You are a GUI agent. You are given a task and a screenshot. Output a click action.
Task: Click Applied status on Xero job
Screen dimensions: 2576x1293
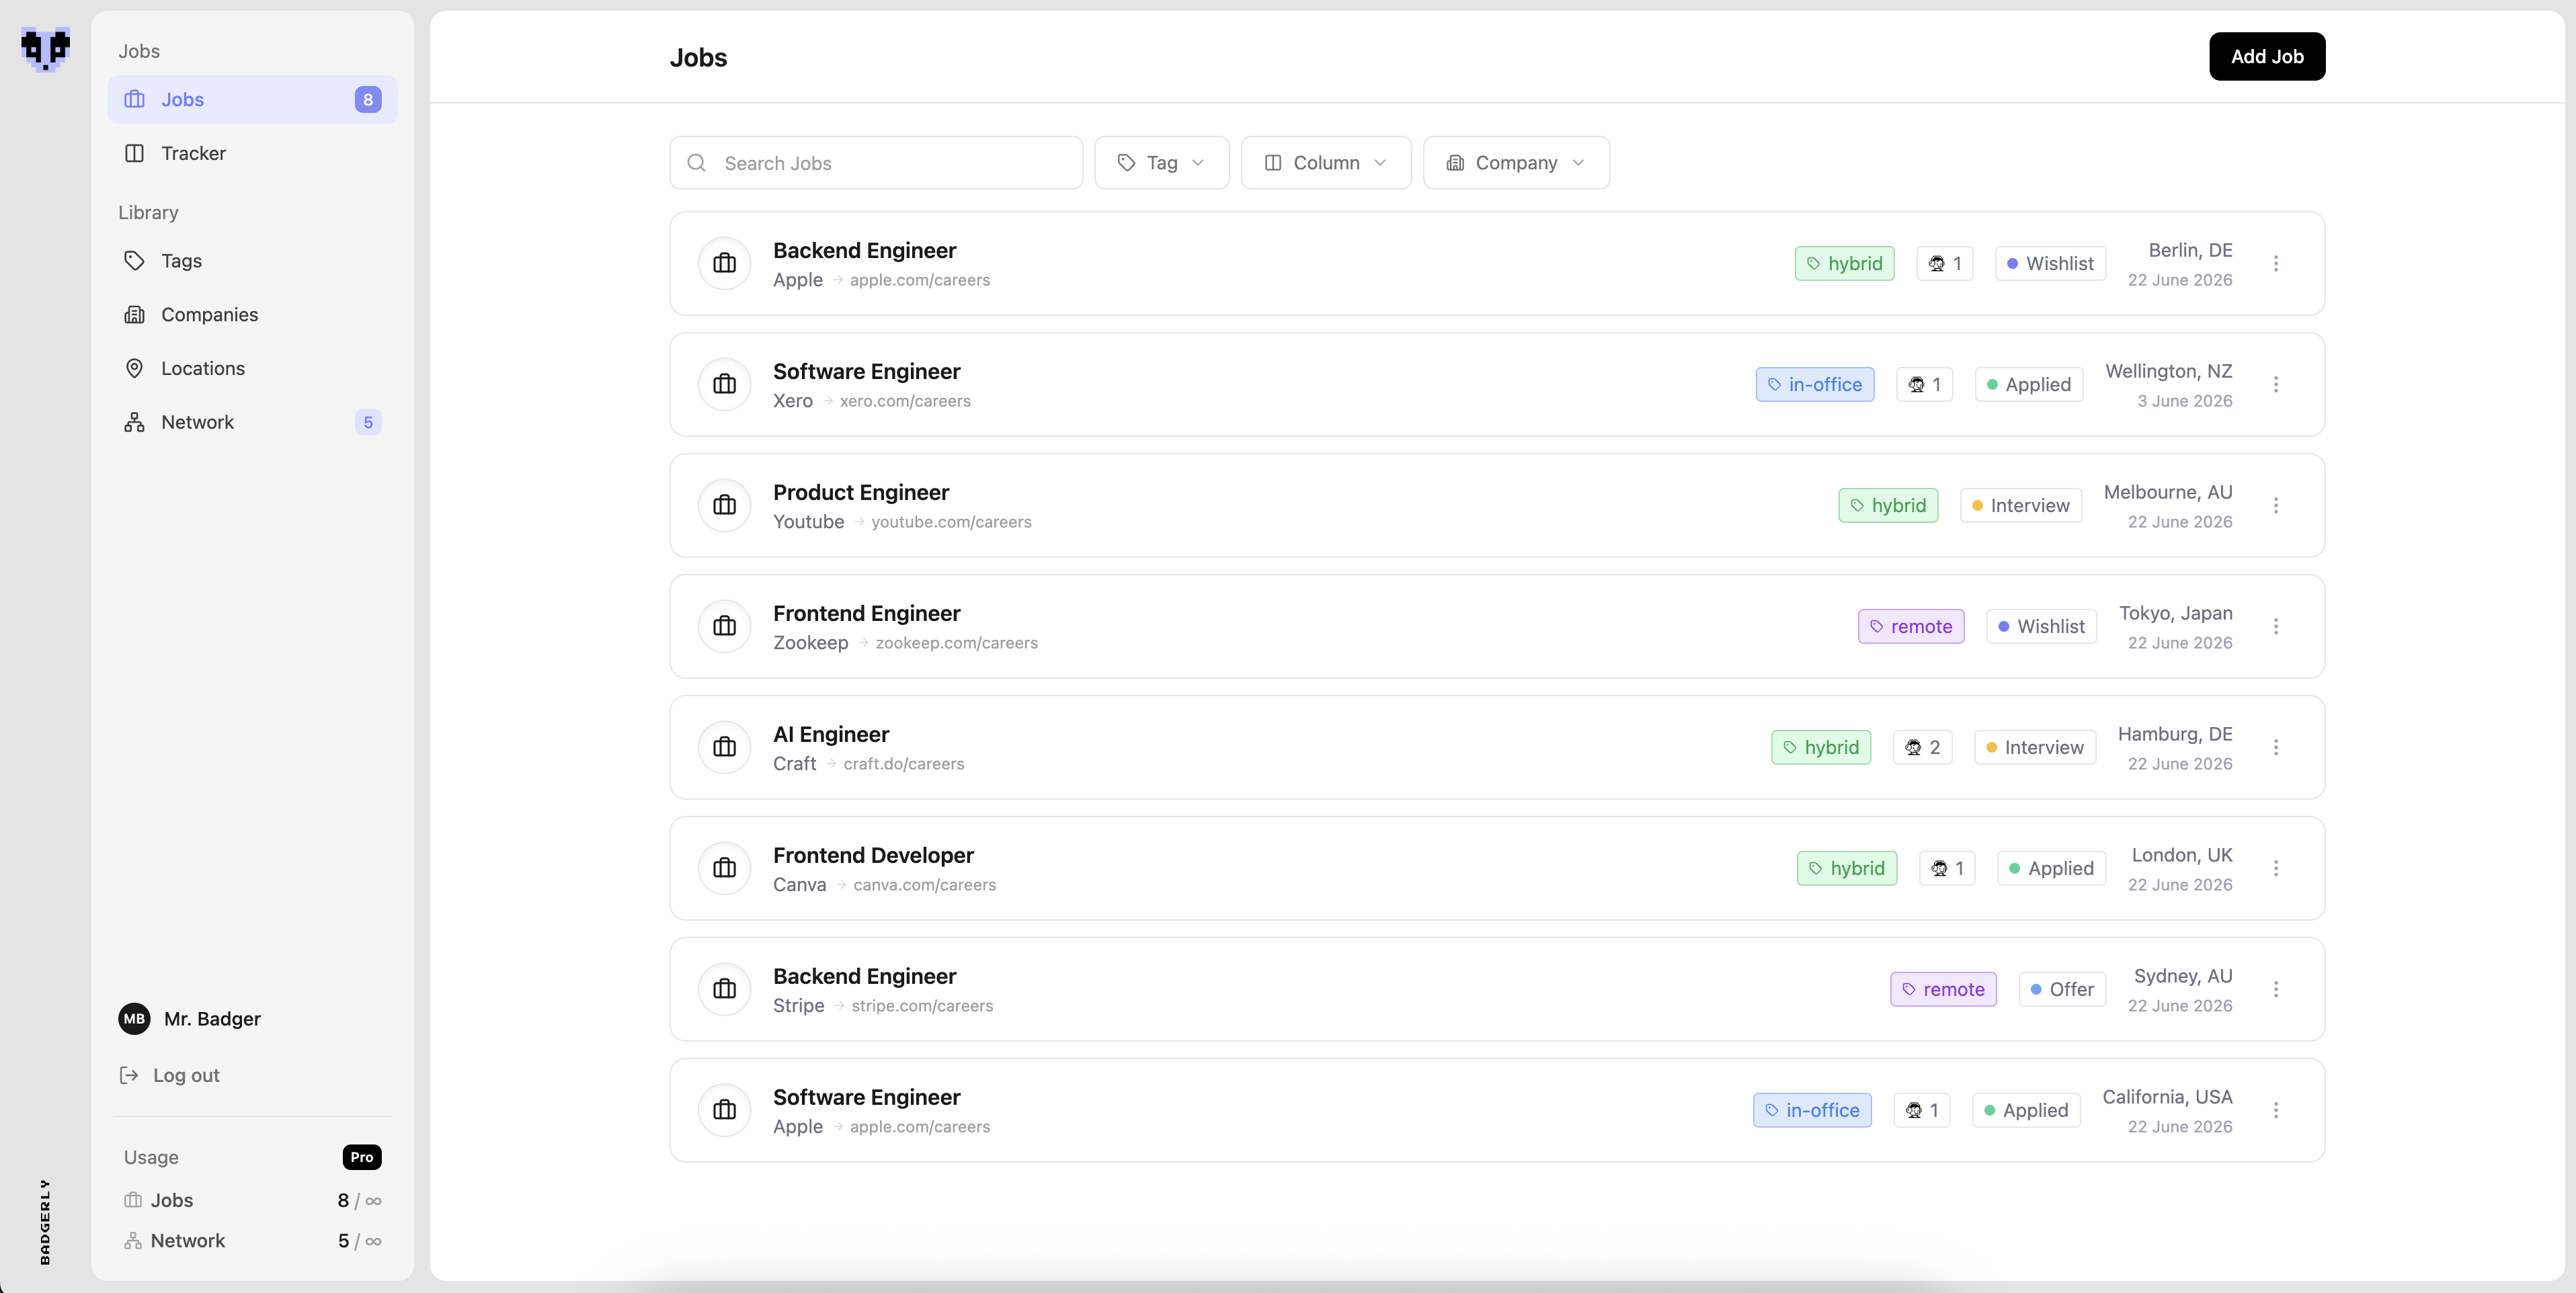click(x=2029, y=385)
